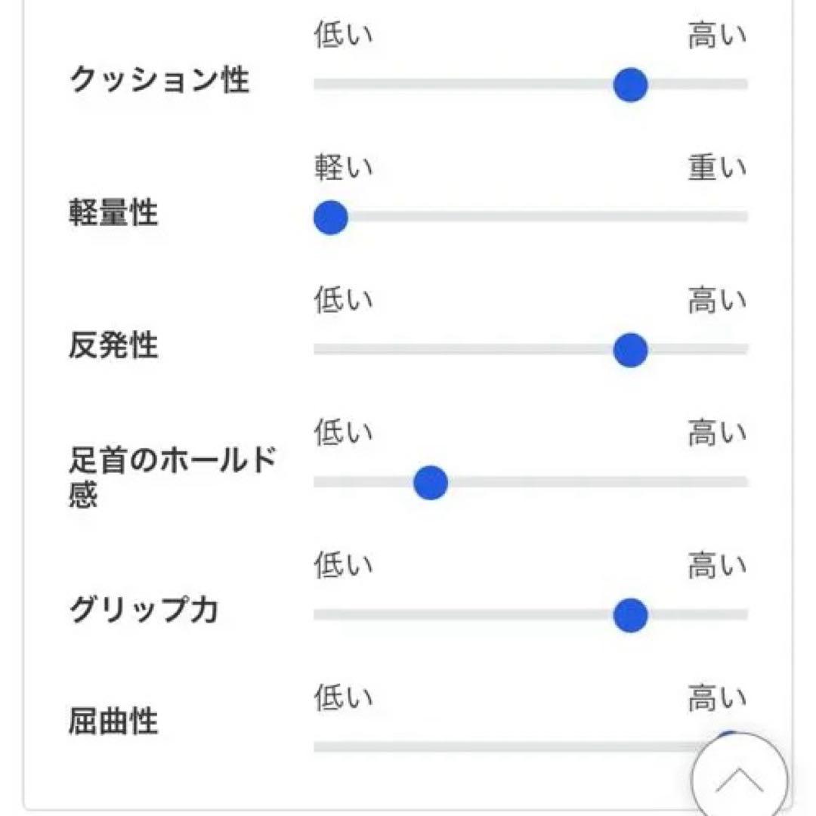Click the クッション性 label text
816x816 pixels.
[159, 80]
